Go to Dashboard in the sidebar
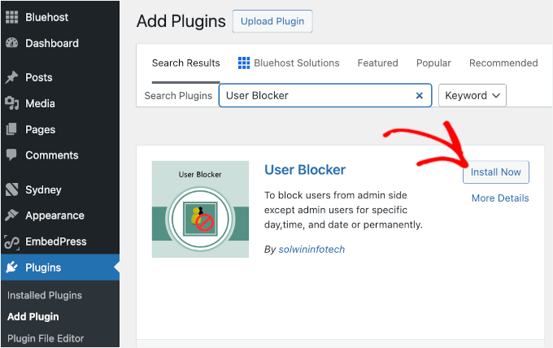553x348 pixels. [60, 43]
